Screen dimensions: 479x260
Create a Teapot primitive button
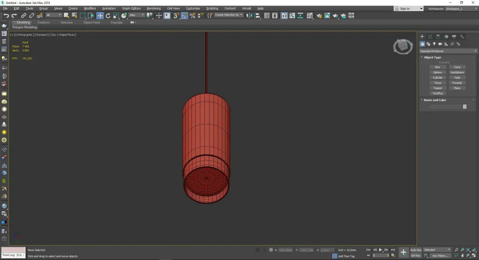pos(437,88)
